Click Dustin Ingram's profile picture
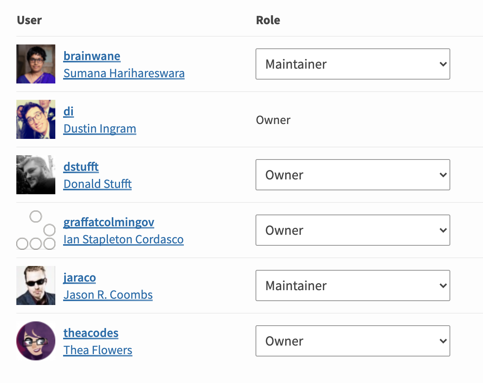Image resolution: width=483 pixels, height=383 pixels. (35, 119)
